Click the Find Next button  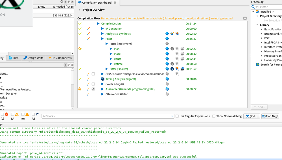point(270,116)
